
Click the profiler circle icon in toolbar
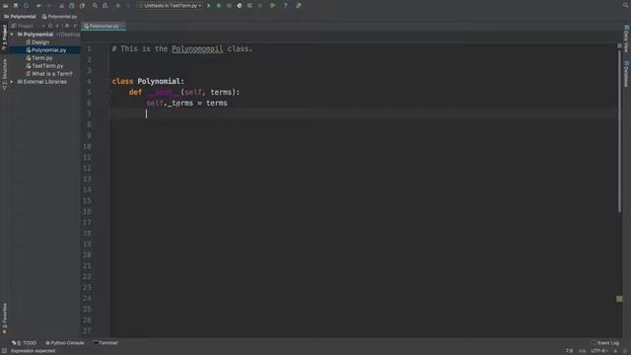tap(240, 6)
